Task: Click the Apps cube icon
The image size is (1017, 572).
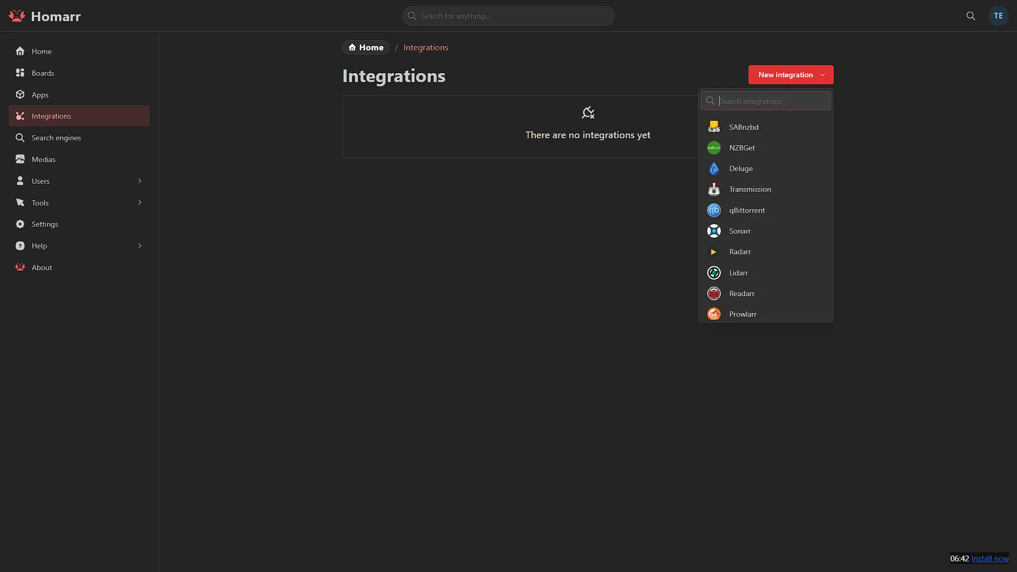Action: 20,95
